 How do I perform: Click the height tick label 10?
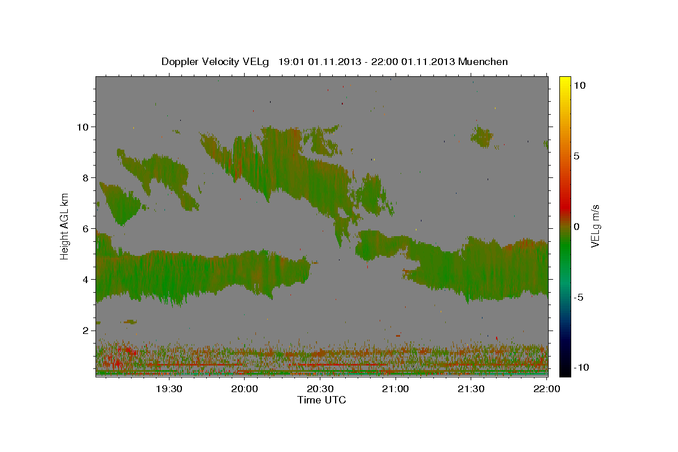point(82,127)
